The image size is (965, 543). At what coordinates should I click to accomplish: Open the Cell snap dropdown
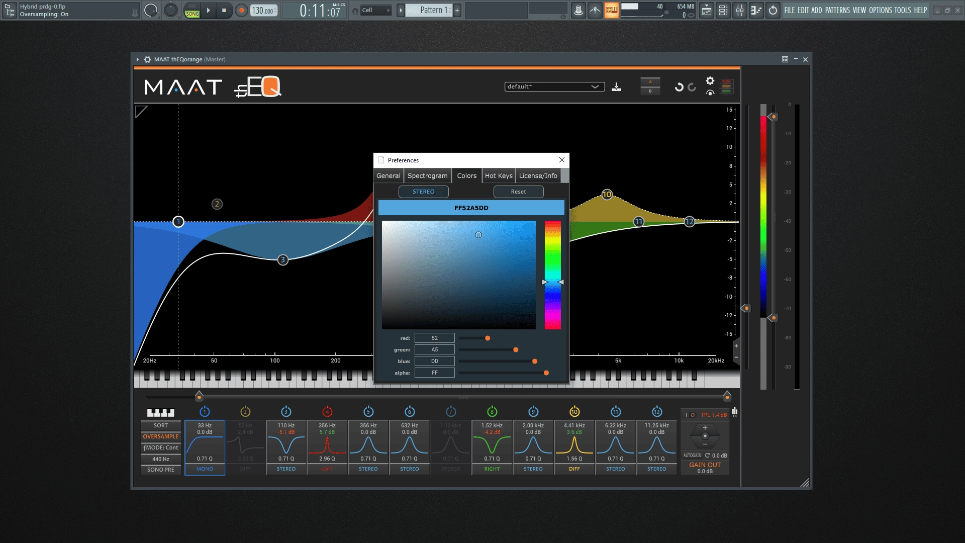376,10
